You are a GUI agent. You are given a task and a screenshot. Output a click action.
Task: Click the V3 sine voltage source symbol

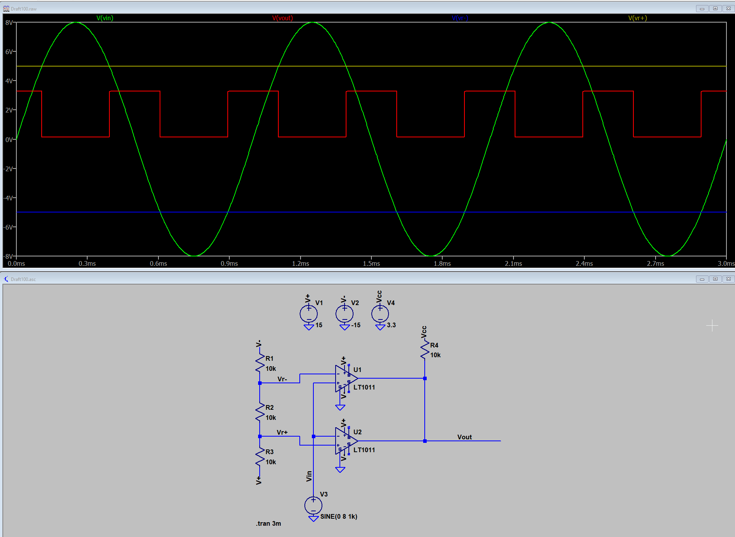point(313,505)
